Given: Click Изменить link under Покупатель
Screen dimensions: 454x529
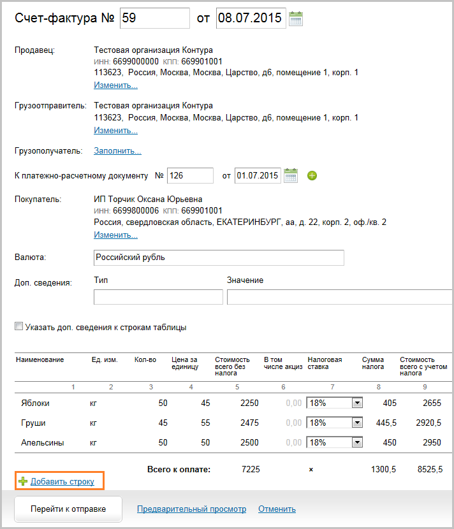Looking at the screenshot, I should (x=116, y=235).
